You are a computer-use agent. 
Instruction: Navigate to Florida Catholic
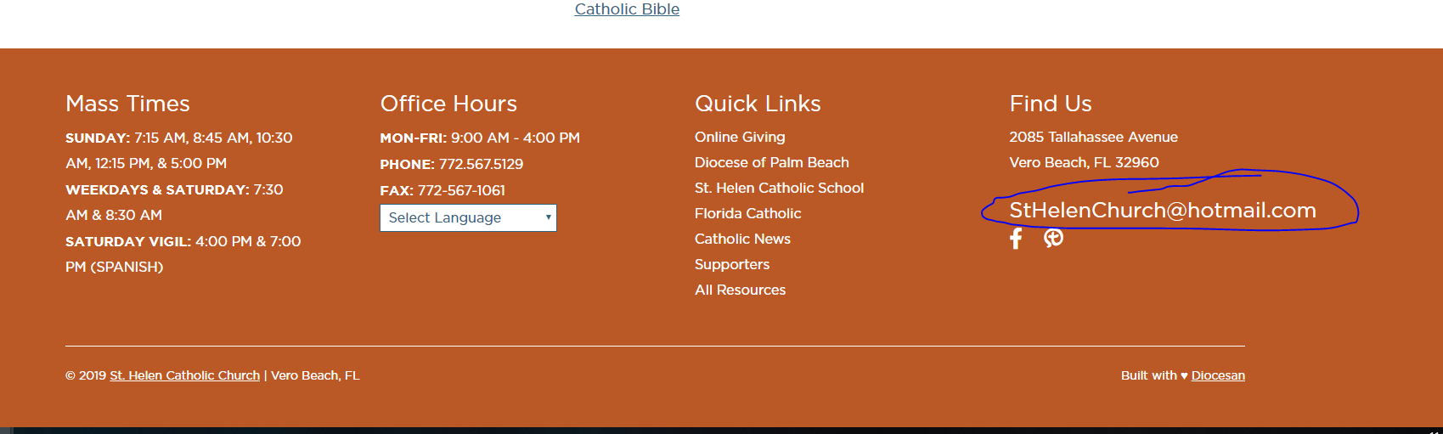click(747, 213)
